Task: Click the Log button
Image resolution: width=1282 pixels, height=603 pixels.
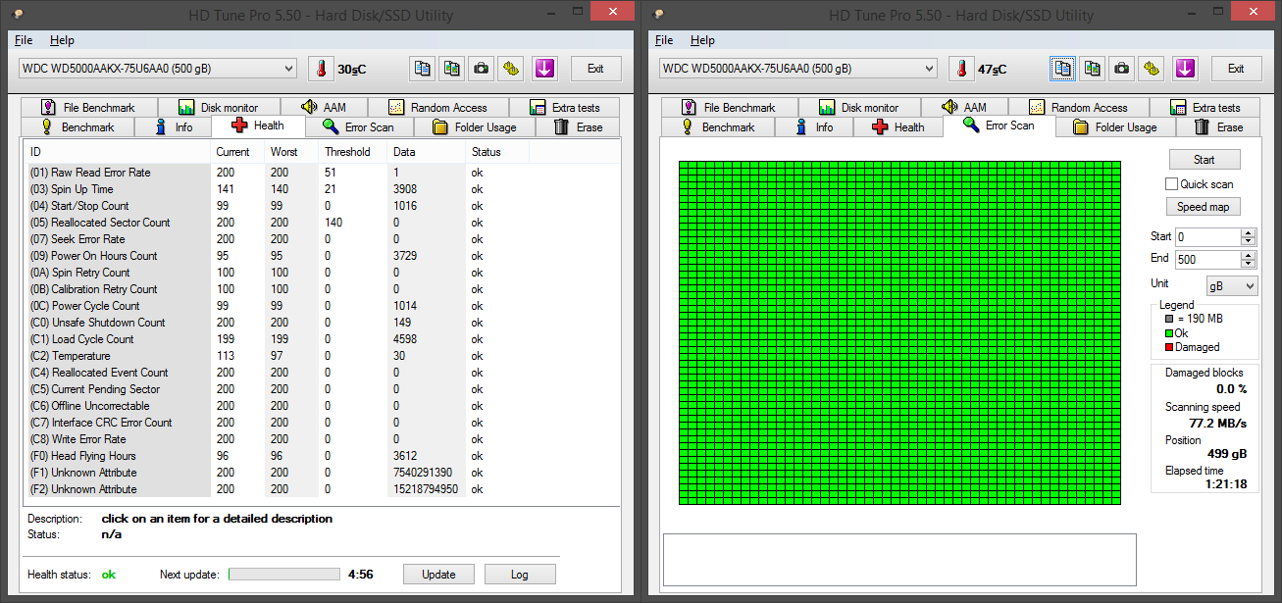Action: click(520, 575)
